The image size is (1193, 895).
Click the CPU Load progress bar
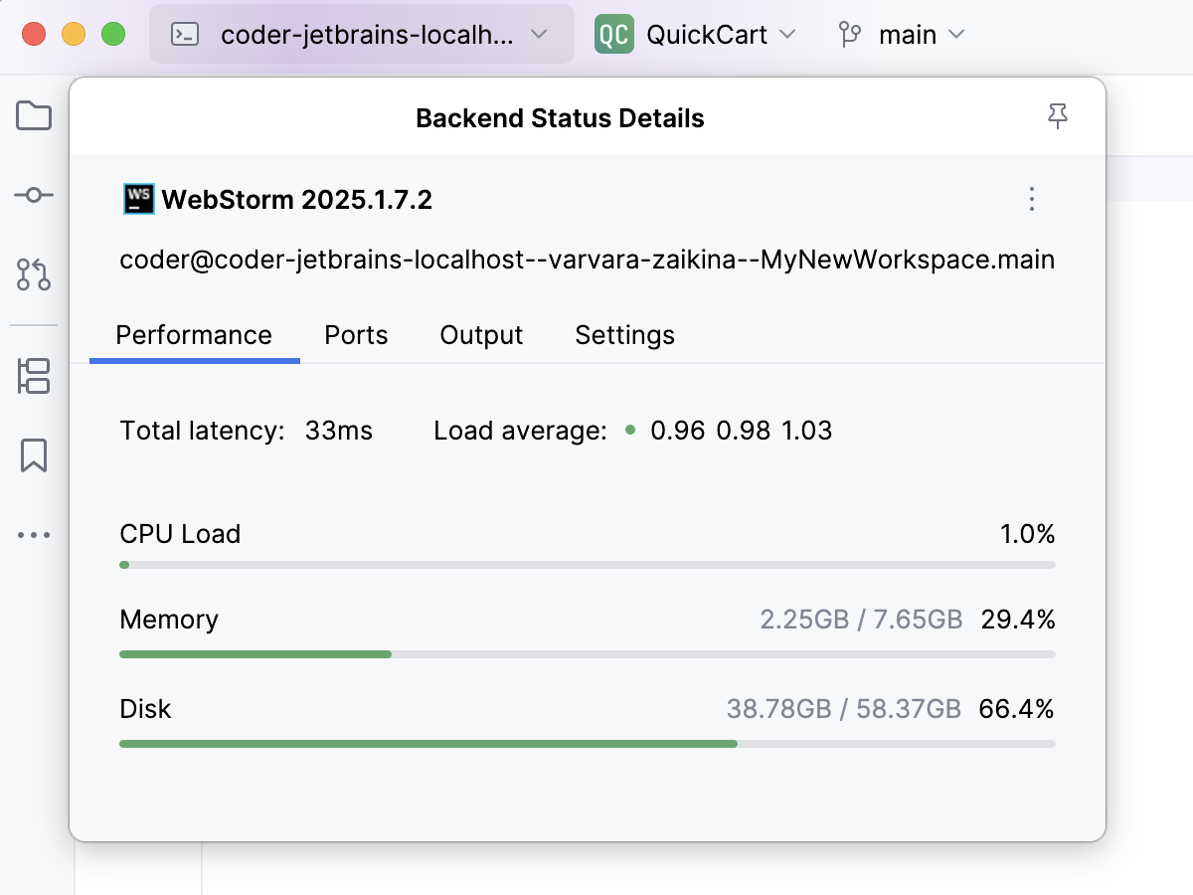588,565
